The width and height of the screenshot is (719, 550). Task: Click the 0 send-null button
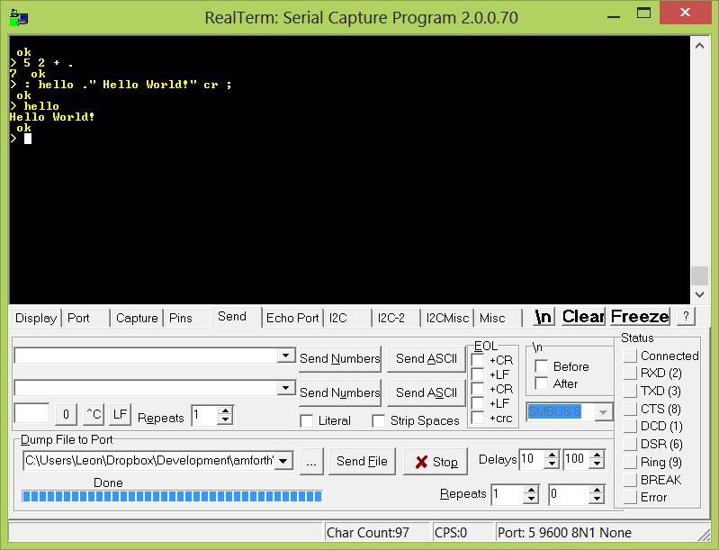tap(65, 415)
